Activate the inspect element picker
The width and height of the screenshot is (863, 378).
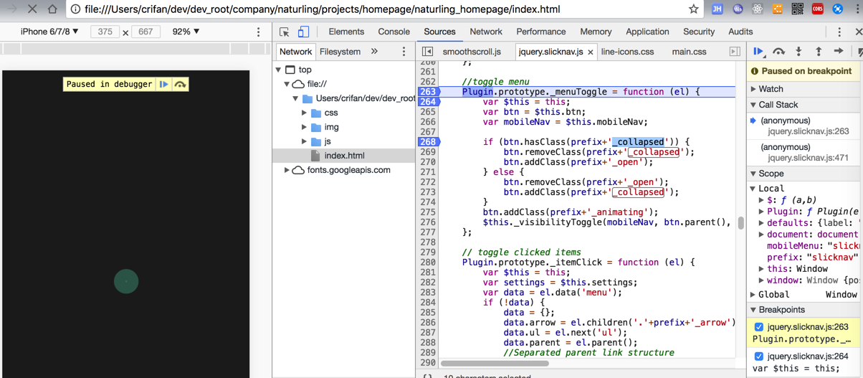click(285, 32)
